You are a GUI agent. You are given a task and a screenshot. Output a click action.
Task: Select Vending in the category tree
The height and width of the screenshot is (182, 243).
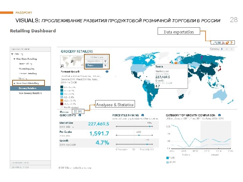click(x=23, y=78)
